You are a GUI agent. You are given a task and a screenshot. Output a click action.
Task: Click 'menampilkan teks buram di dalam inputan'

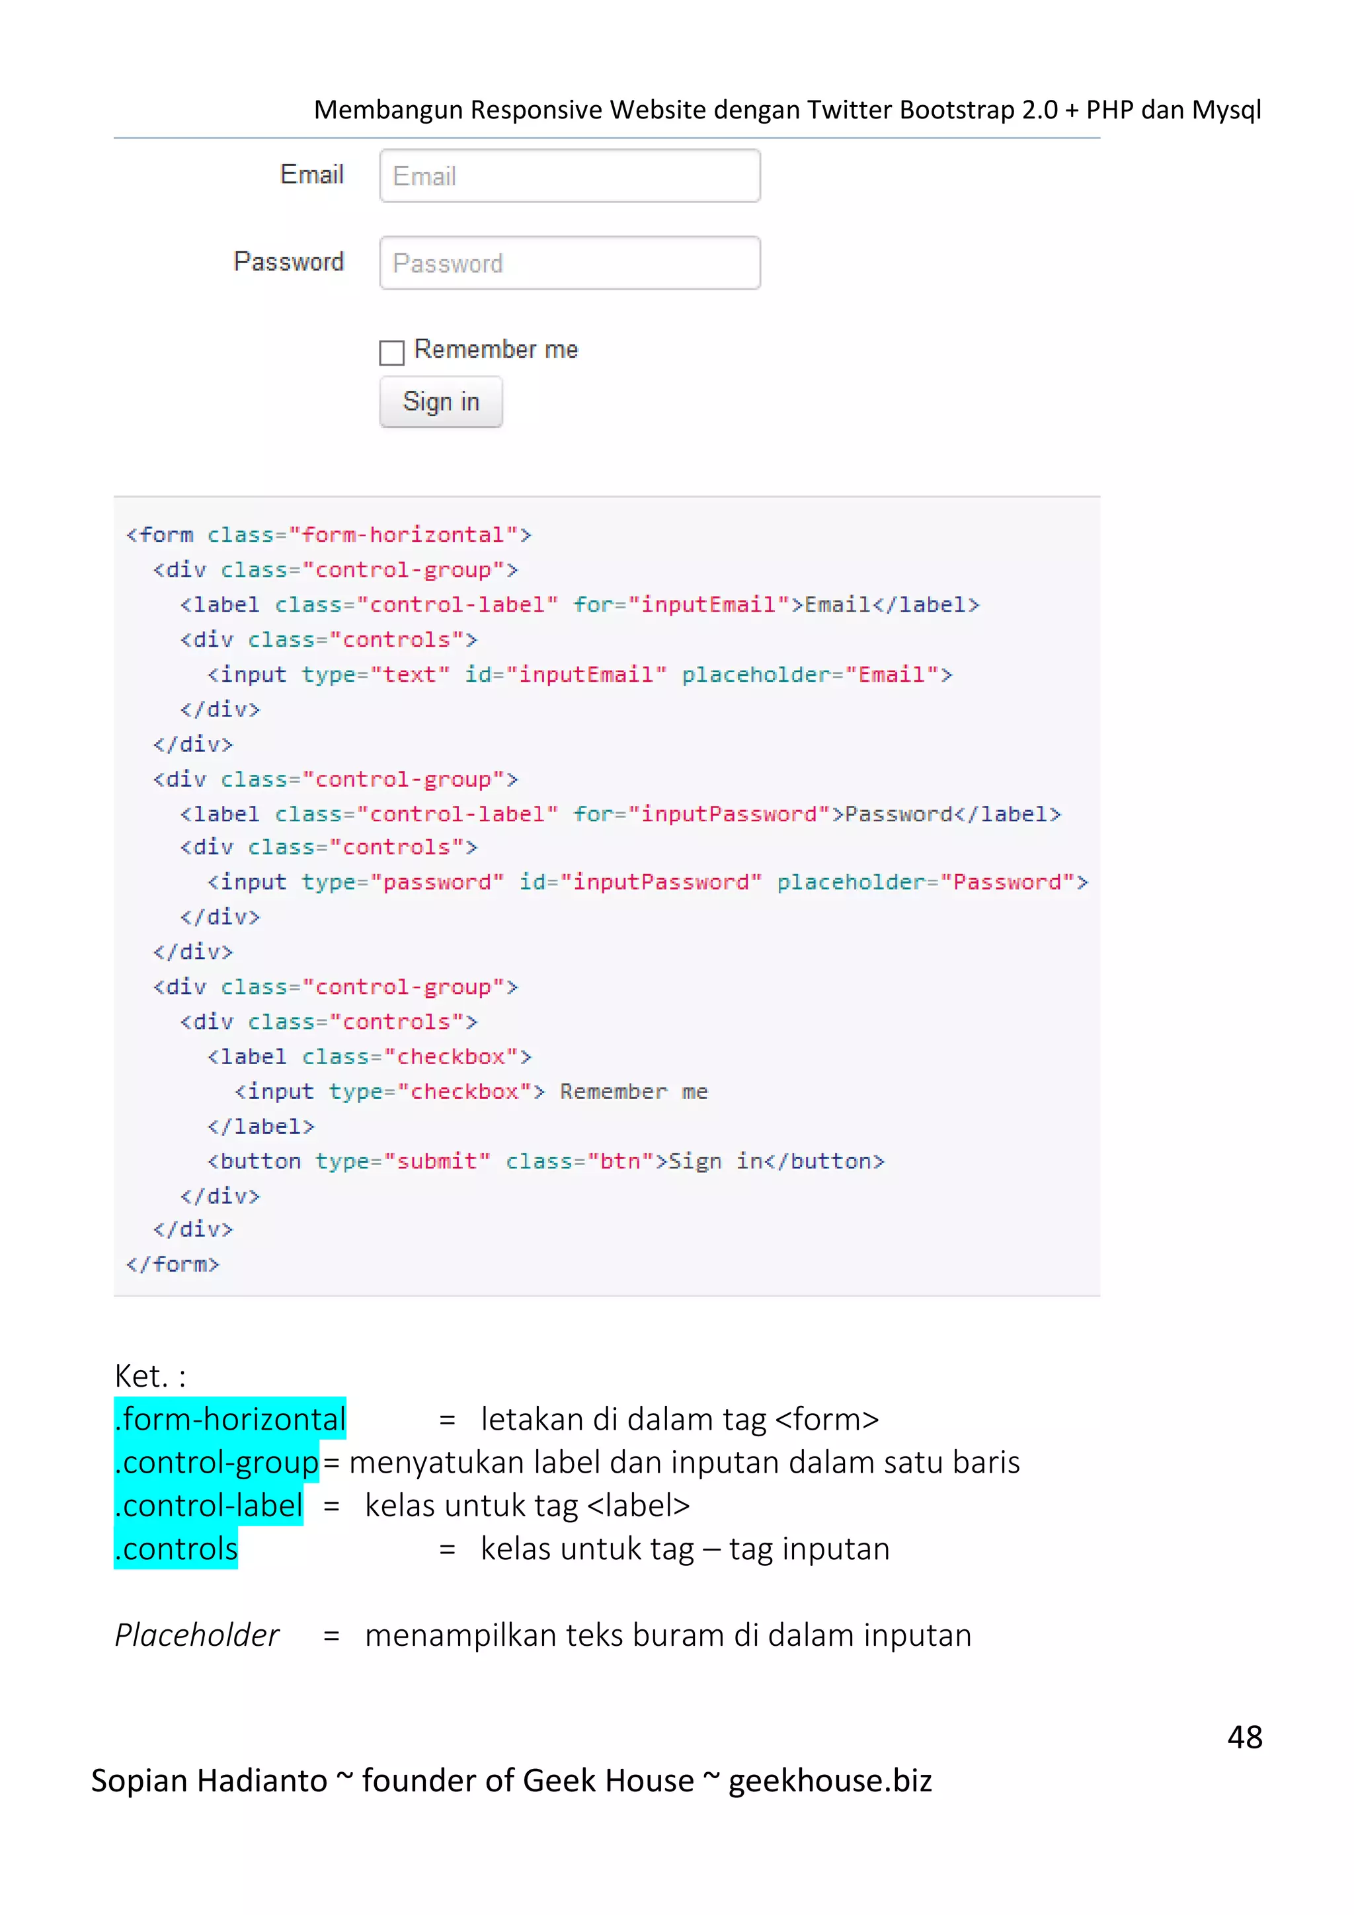coord(668,1635)
